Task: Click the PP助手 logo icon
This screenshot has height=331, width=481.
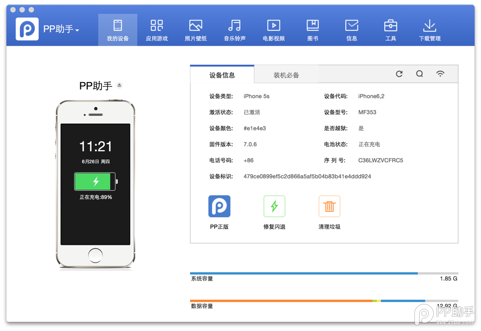Action: pos(27,29)
